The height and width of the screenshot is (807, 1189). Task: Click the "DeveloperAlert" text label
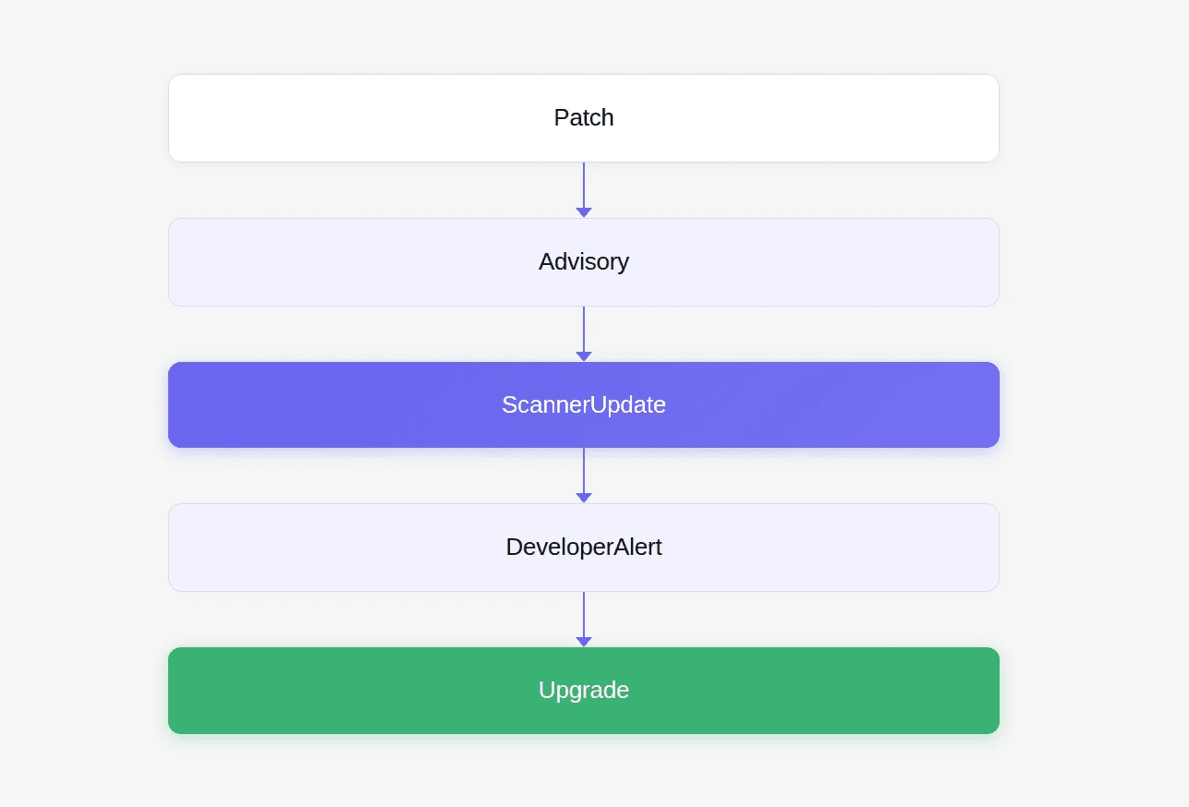[x=584, y=548]
